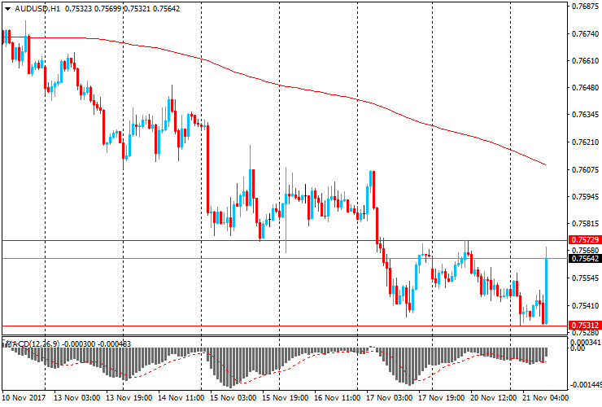This screenshot has width=602, height=407.
Task: Click the -0.001449 MACD scale value
Action: [585, 385]
